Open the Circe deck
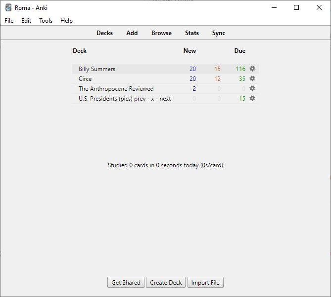The height and width of the screenshot is (297, 331). point(85,79)
